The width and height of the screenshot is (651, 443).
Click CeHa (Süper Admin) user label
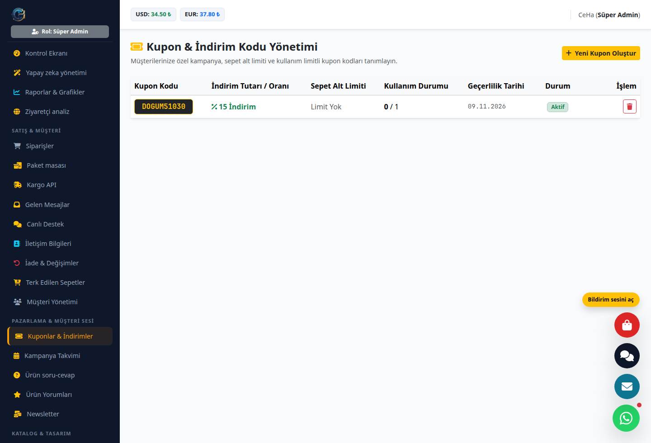[x=609, y=15]
